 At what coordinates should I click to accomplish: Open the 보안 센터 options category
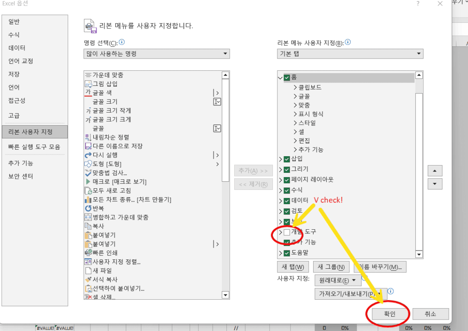coord(35,176)
